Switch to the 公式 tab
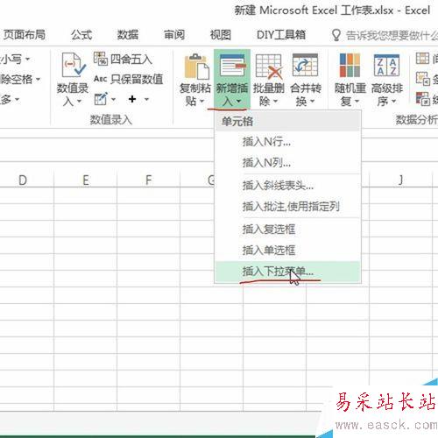 (81, 35)
